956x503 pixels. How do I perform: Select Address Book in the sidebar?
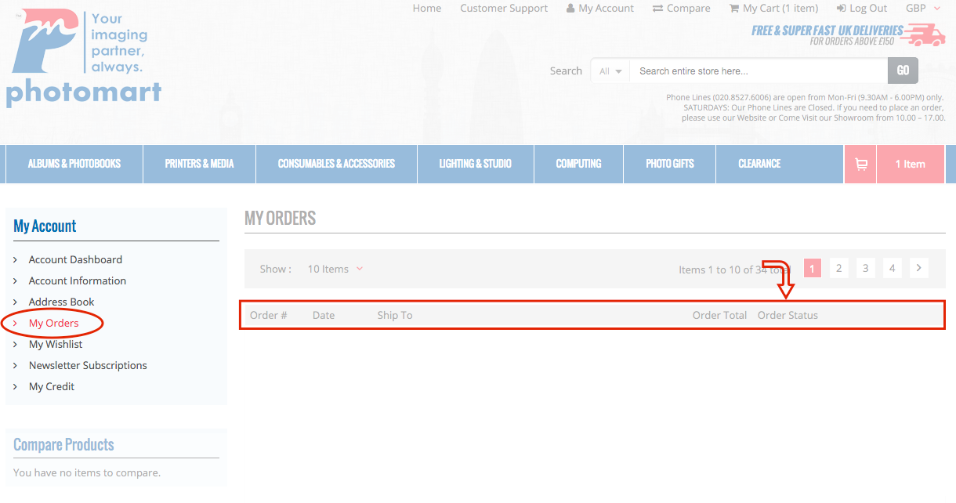[x=61, y=302]
